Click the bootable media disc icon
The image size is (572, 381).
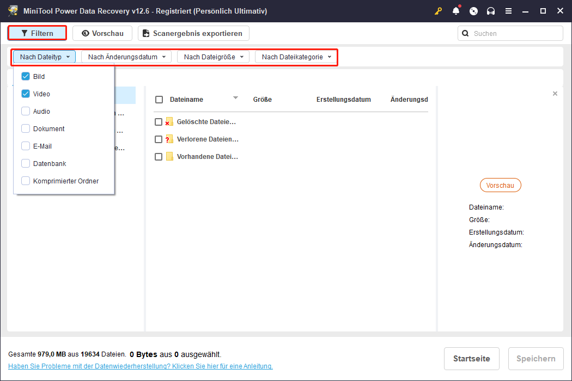click(x=473, y=11)
